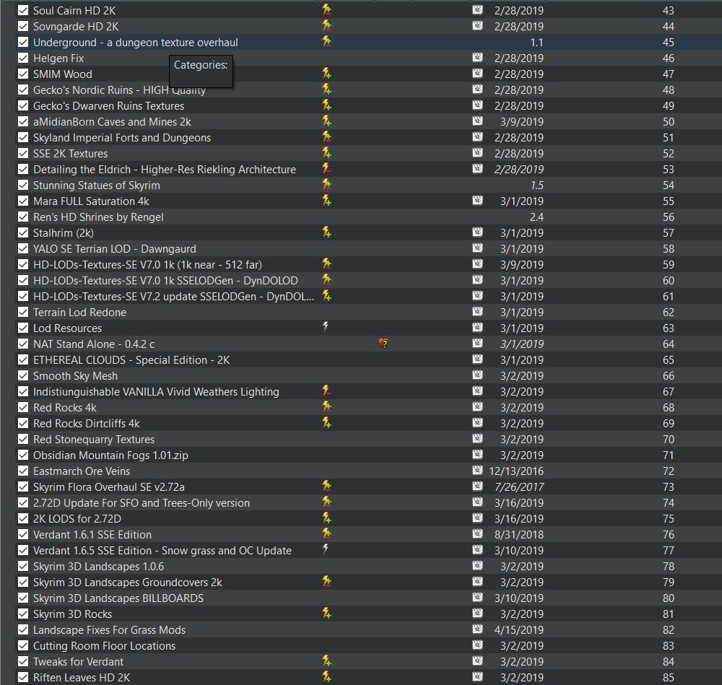Click priority number 82 for Landscape Fixes
The width and height of the screenshot is (722, 685).
[668, 629]
